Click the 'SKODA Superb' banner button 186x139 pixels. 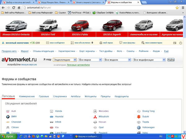(x=112, y=34)
